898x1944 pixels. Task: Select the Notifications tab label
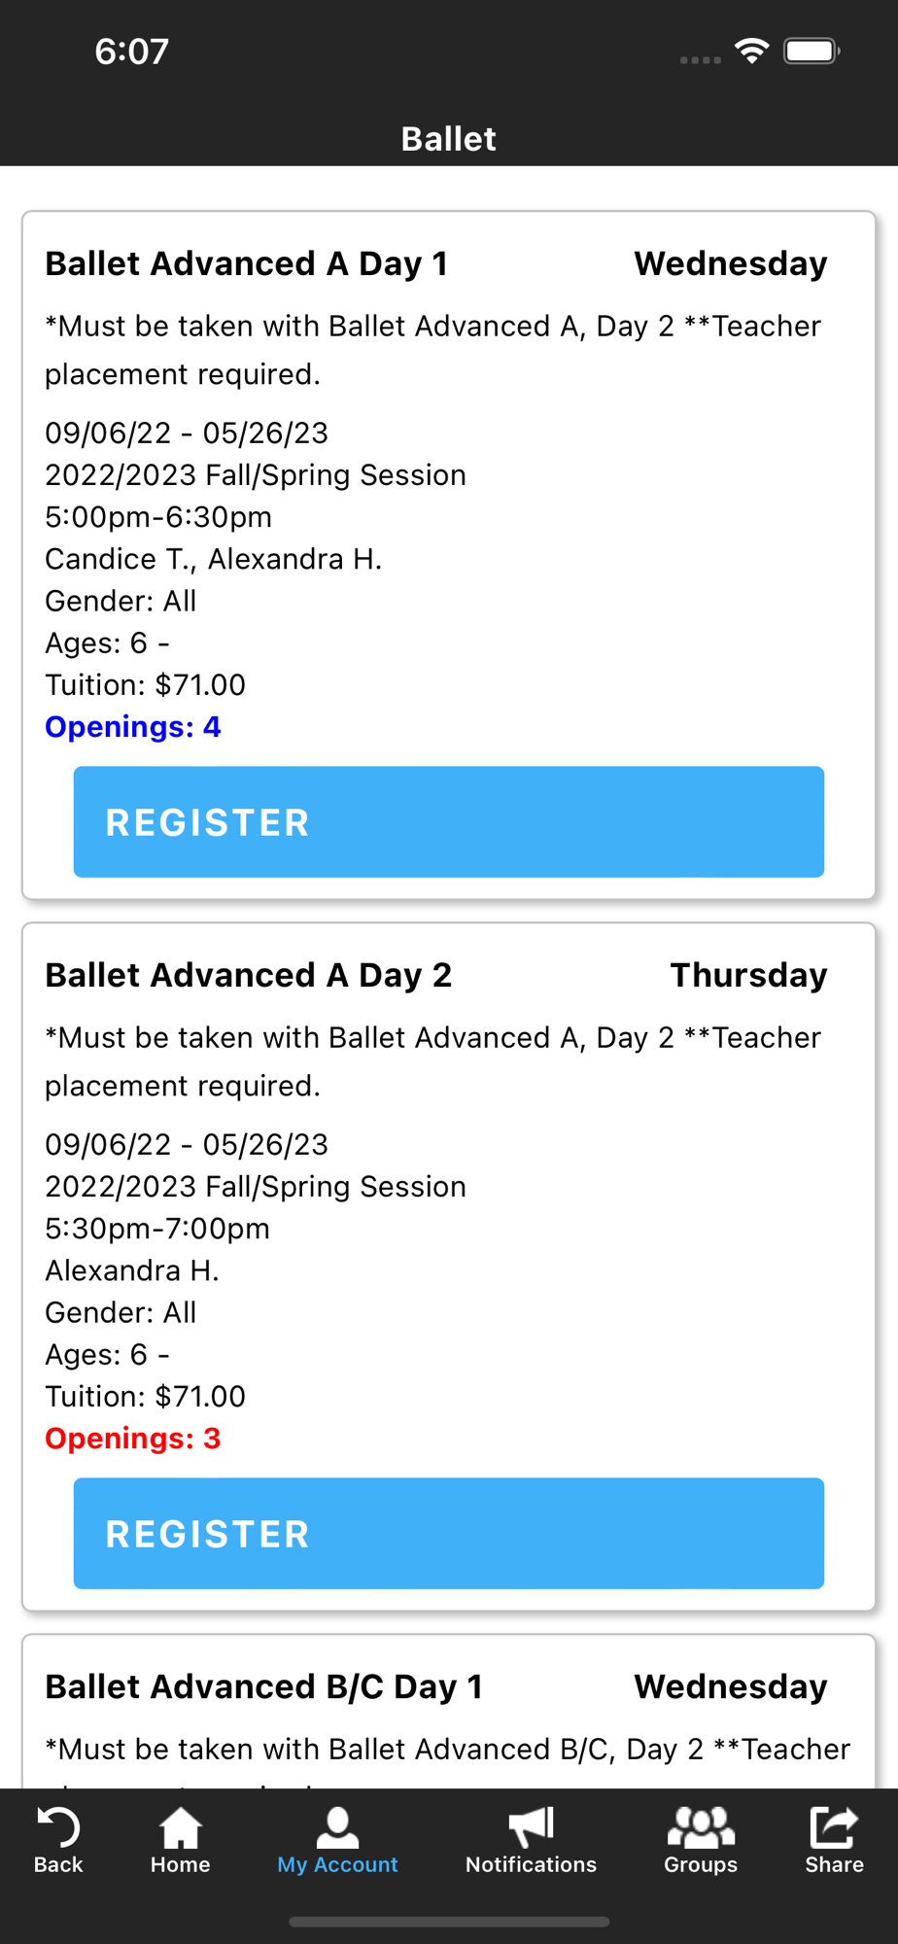531,1864
